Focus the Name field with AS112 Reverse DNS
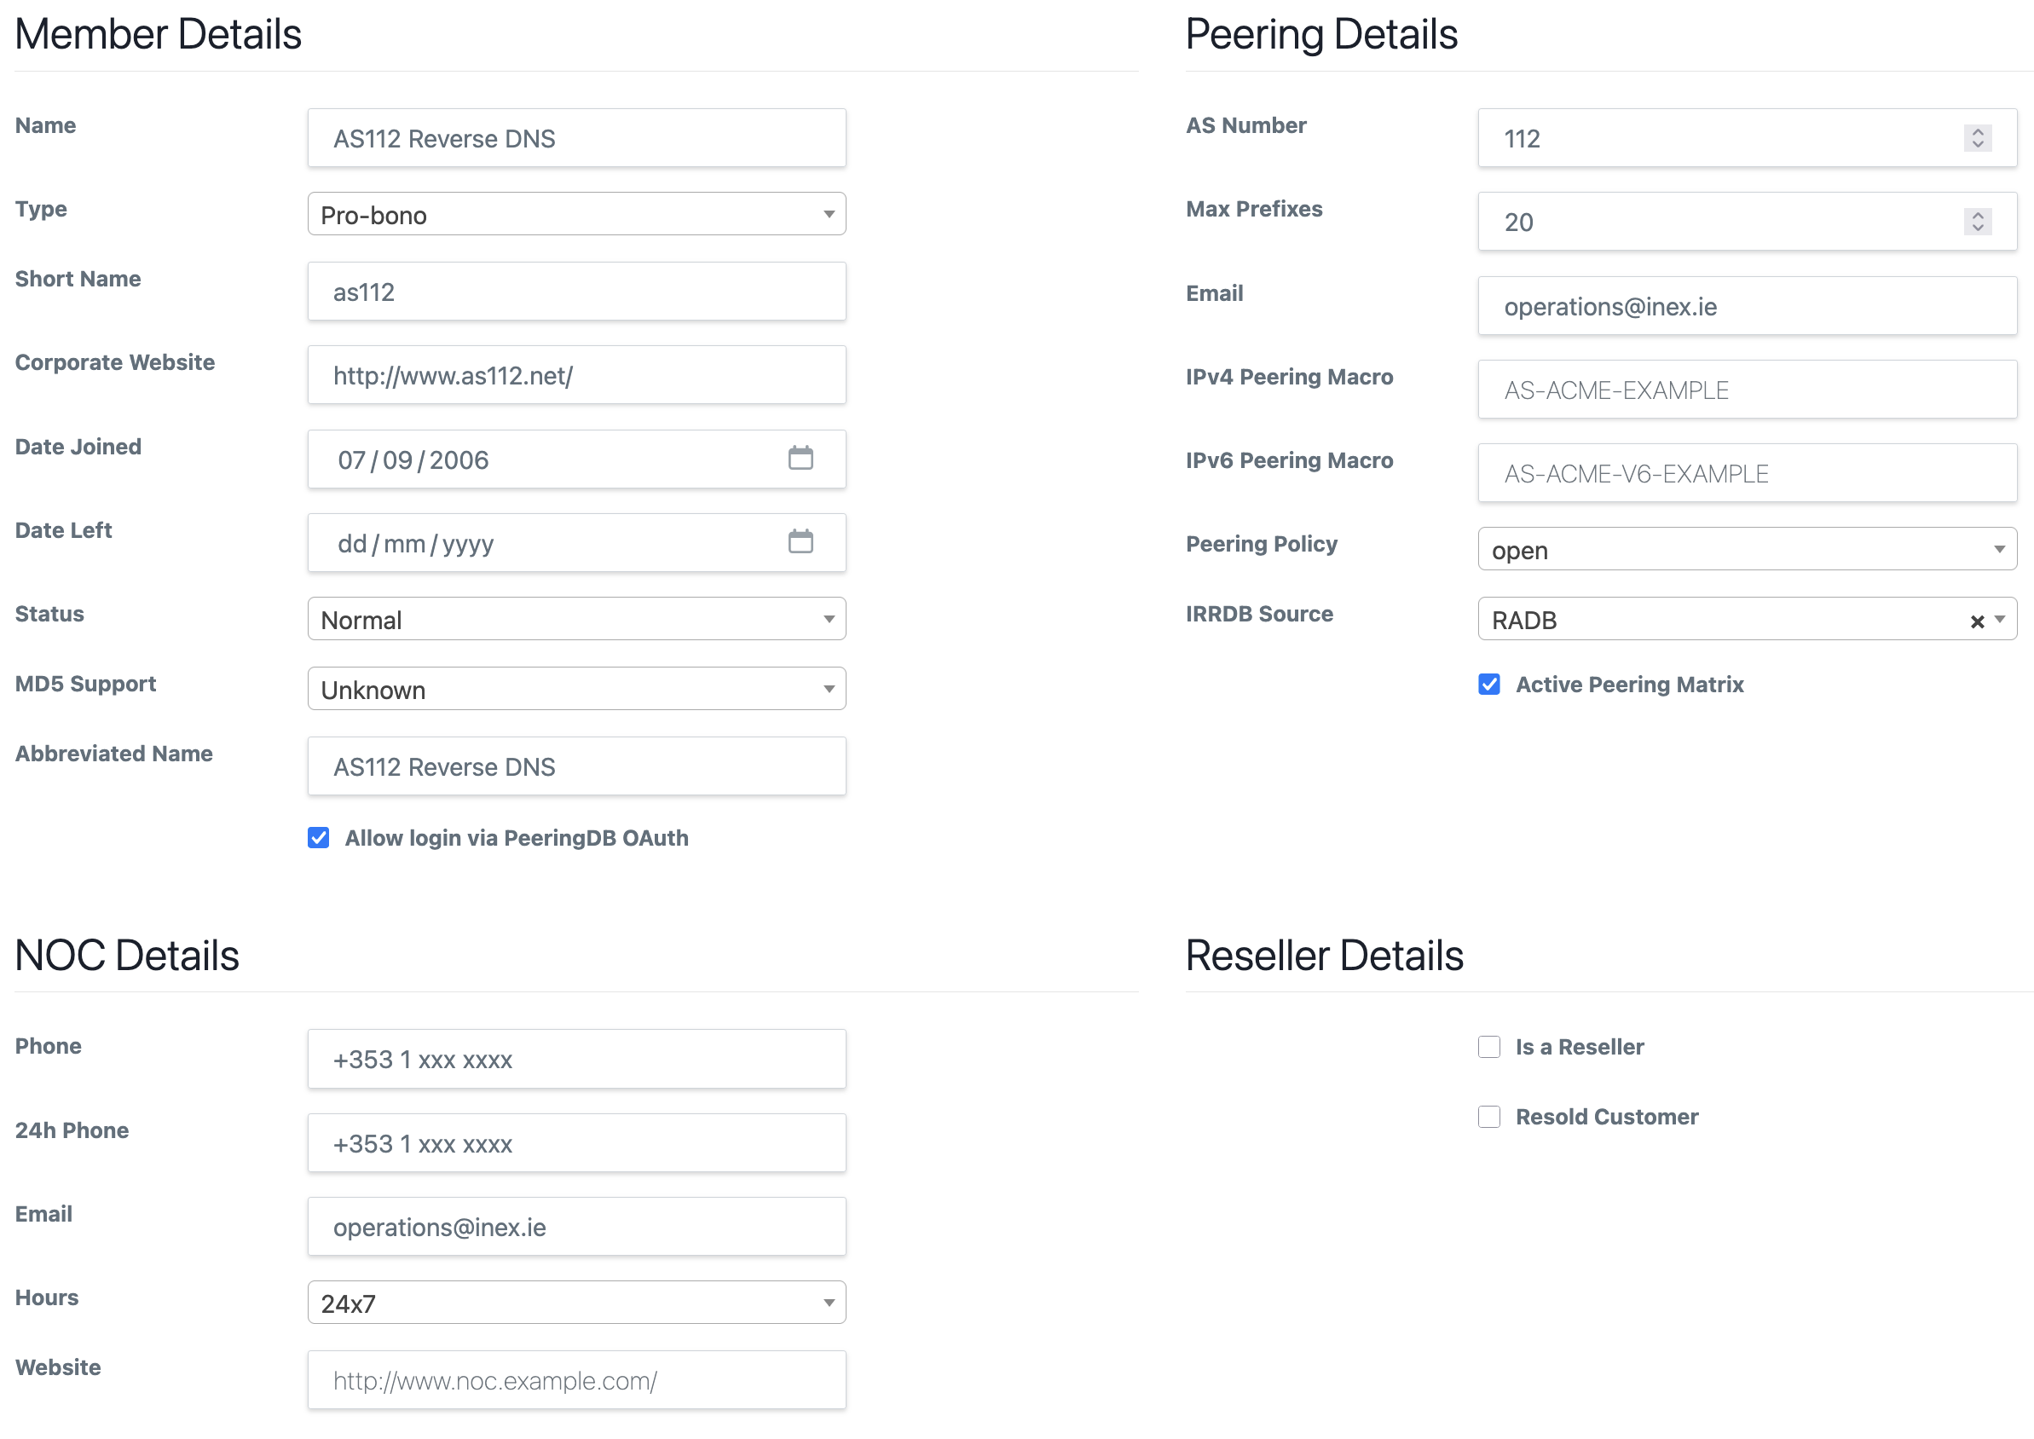 [x=577, y=138]
